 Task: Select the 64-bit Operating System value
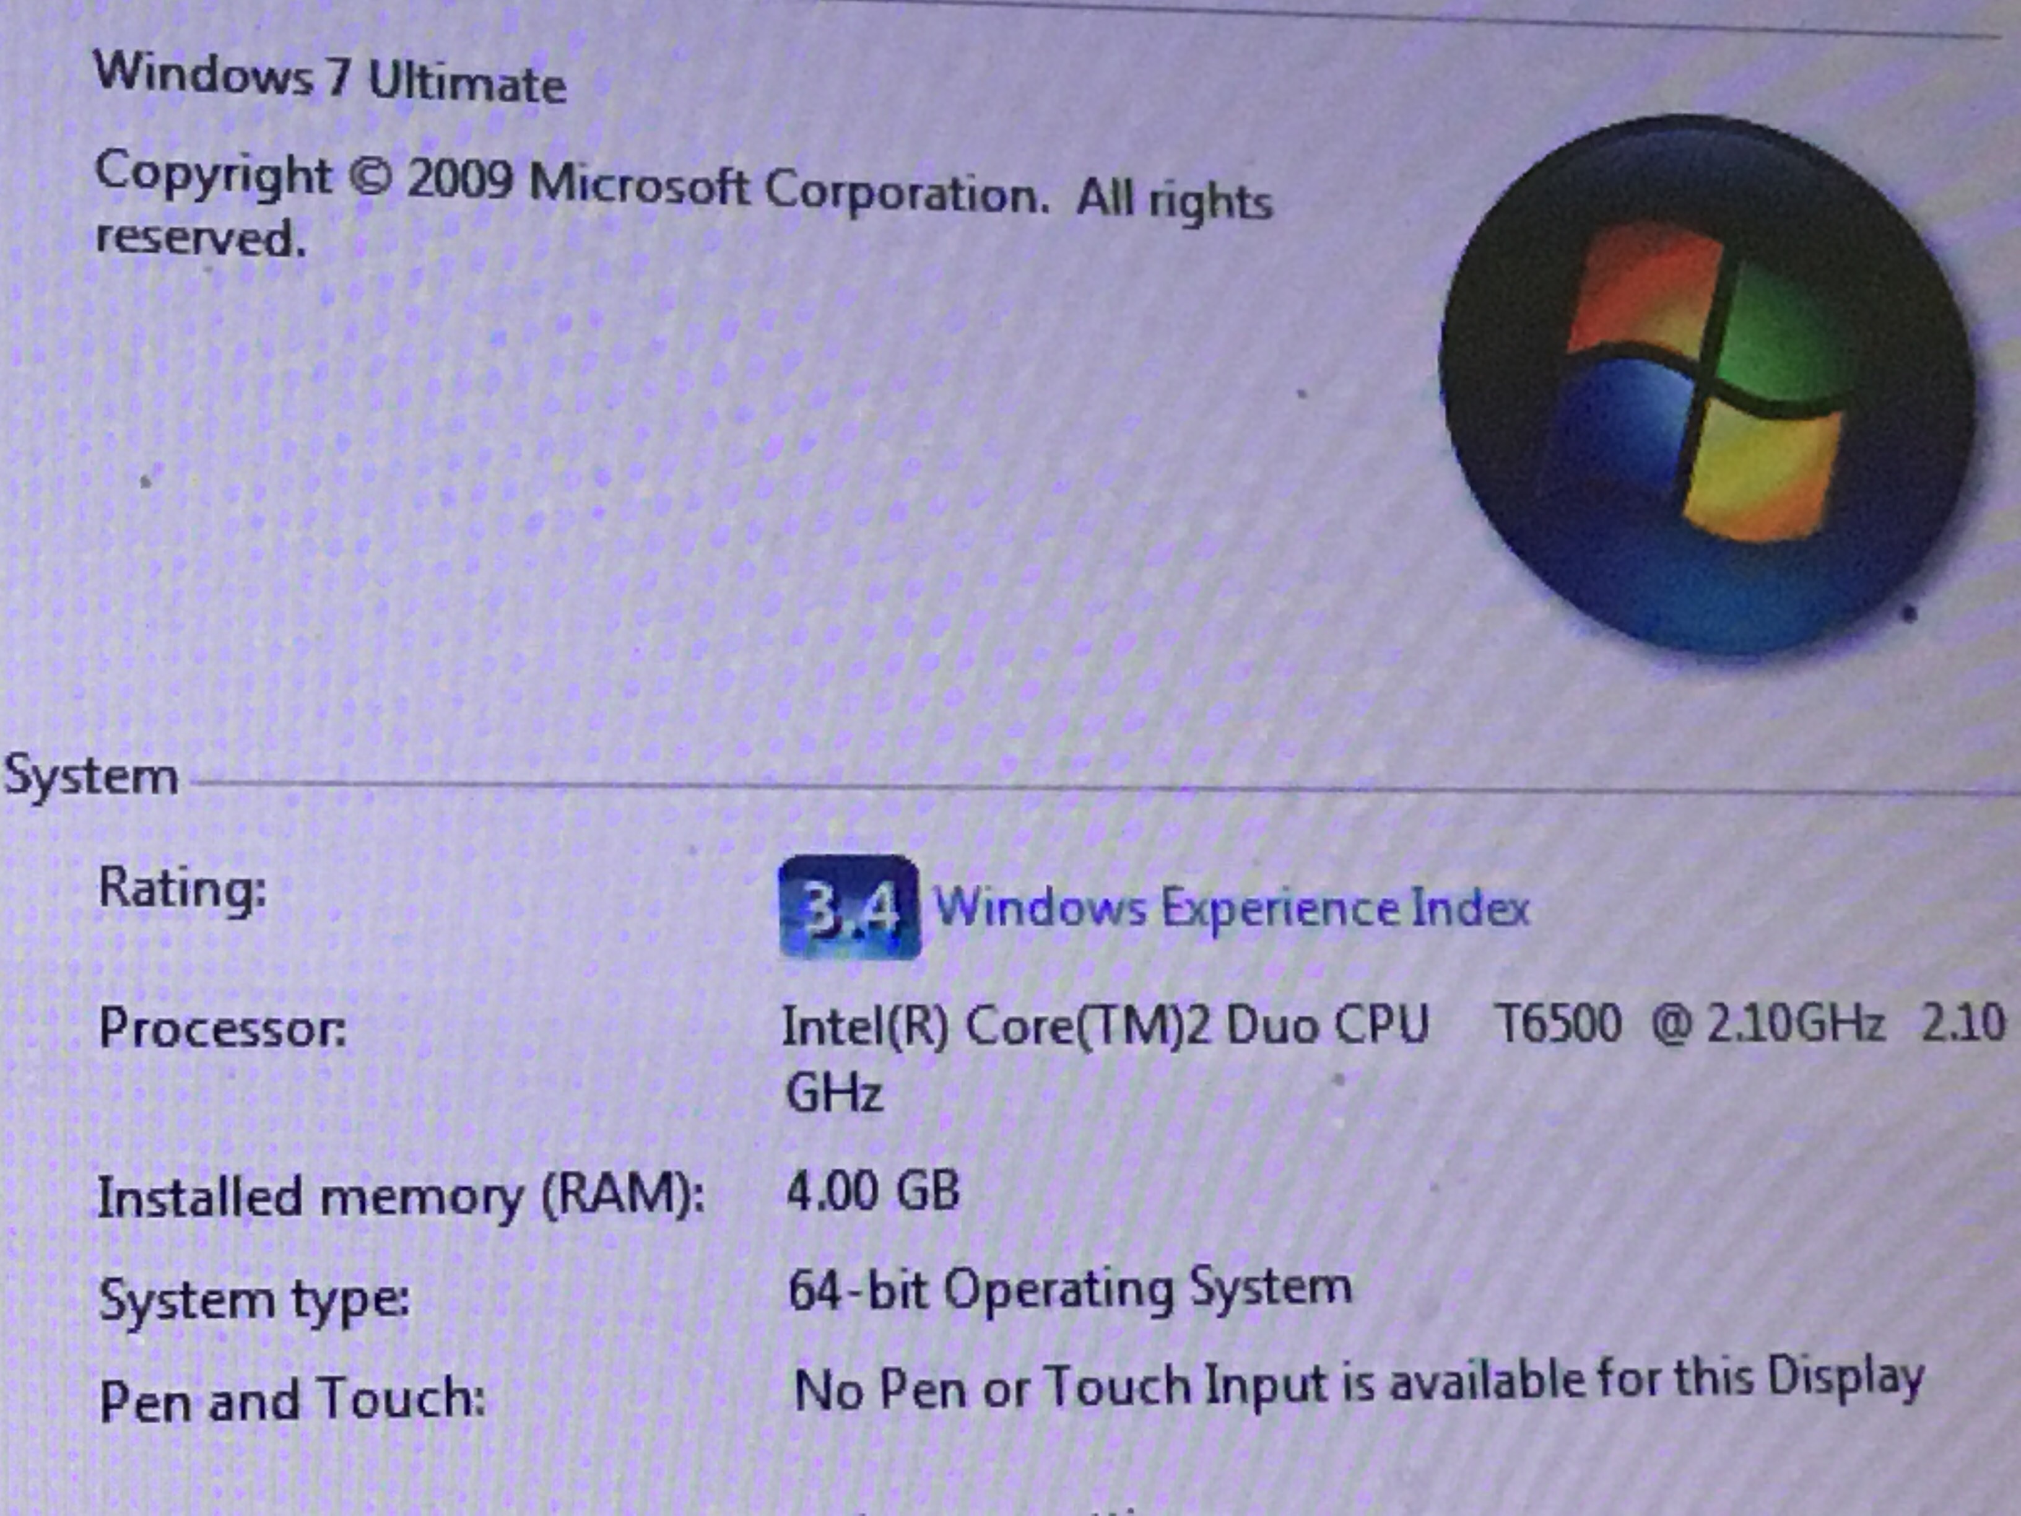(1070, 1289)
